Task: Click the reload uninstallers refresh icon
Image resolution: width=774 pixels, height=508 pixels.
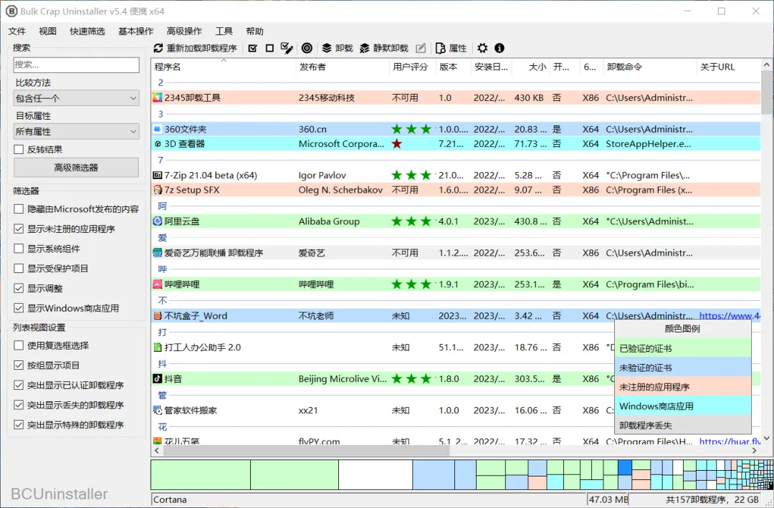Action: tap(158, 48)
